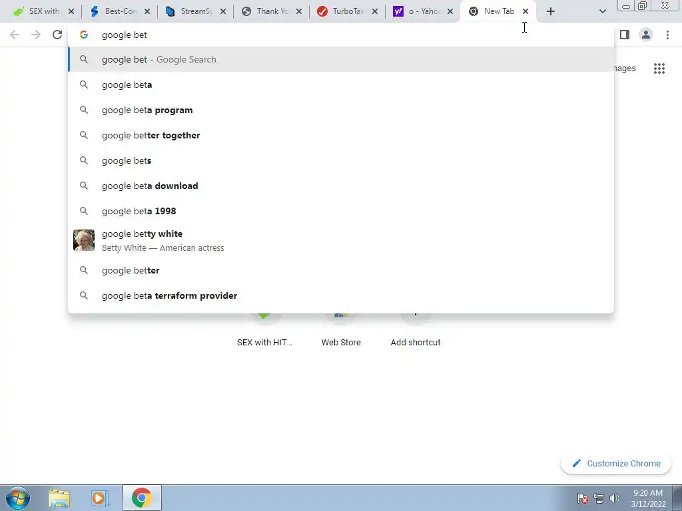Choose the 'google beta' suggestion
This screenshot has height=511, width=682.
pyautogui.click(x=340, y=85)
